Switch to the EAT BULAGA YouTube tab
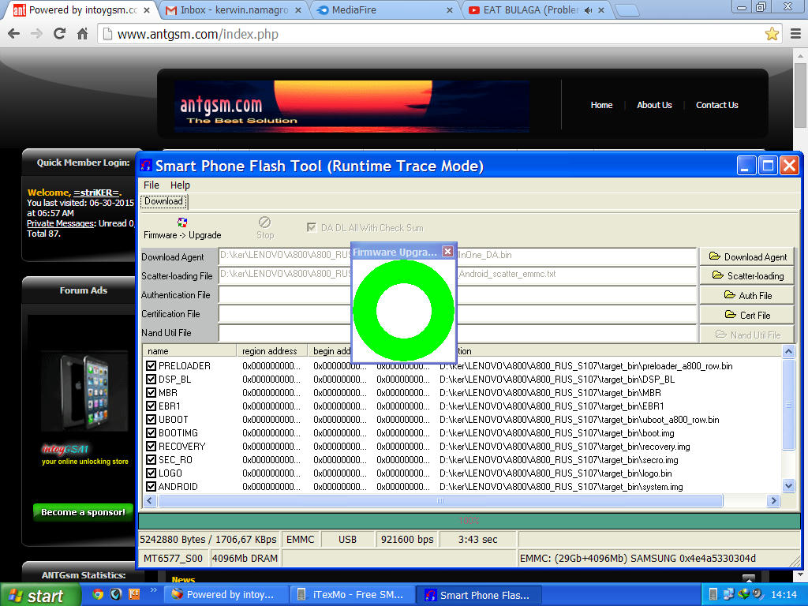 536,9
